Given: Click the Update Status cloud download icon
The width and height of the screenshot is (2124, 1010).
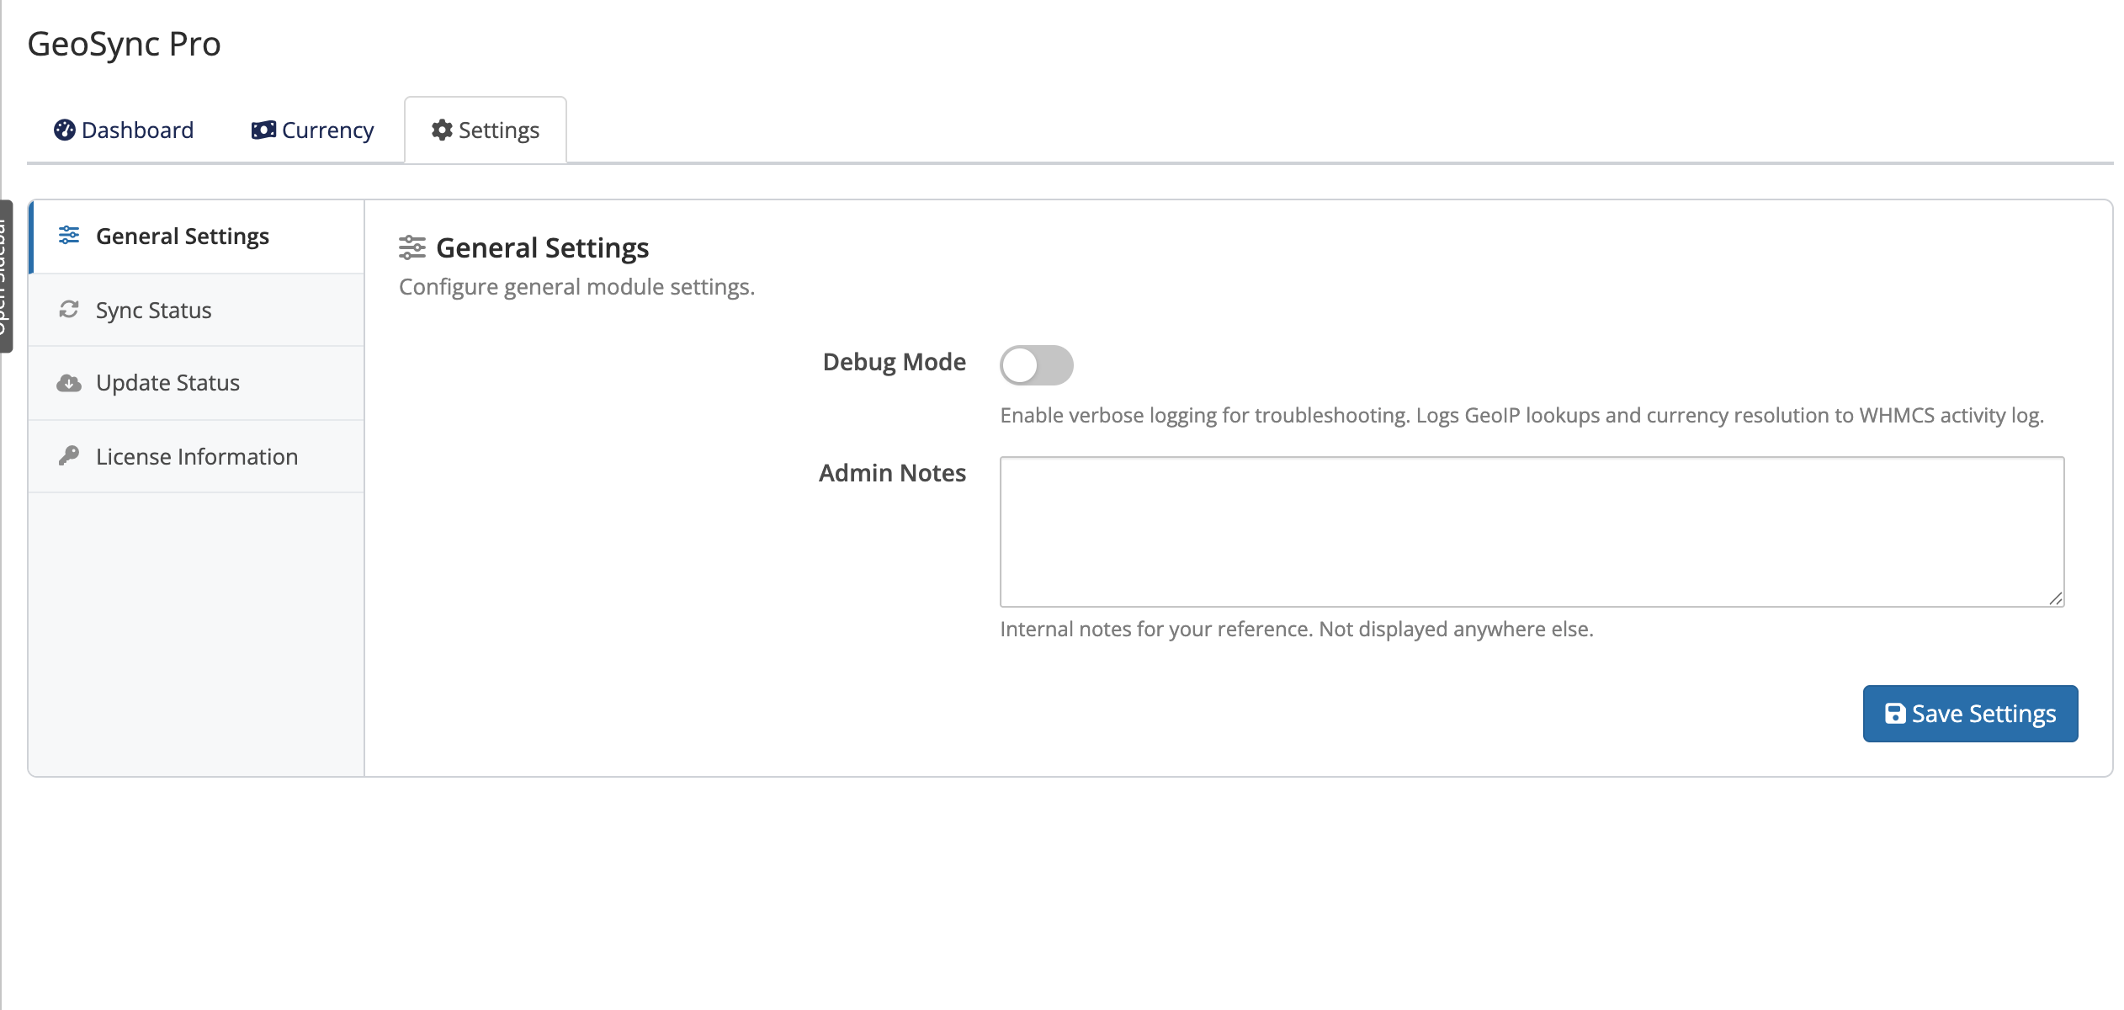Looking at the screenshot, I should pyautogui.click(x=69, y=384).
